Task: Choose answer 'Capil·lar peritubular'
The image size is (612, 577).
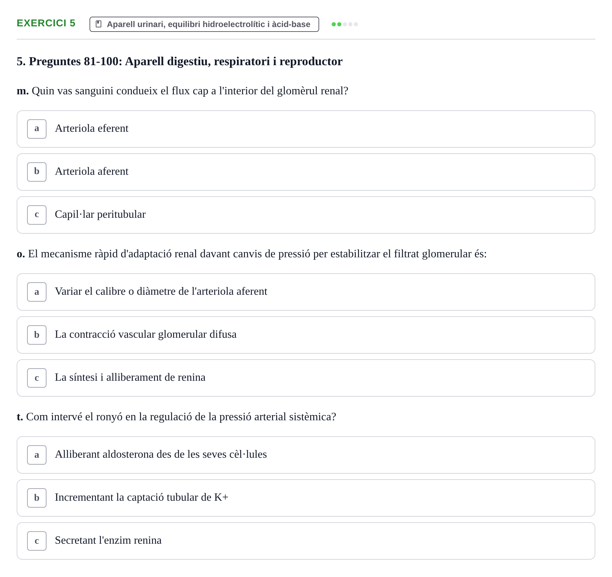Action: tap(306, 215)
